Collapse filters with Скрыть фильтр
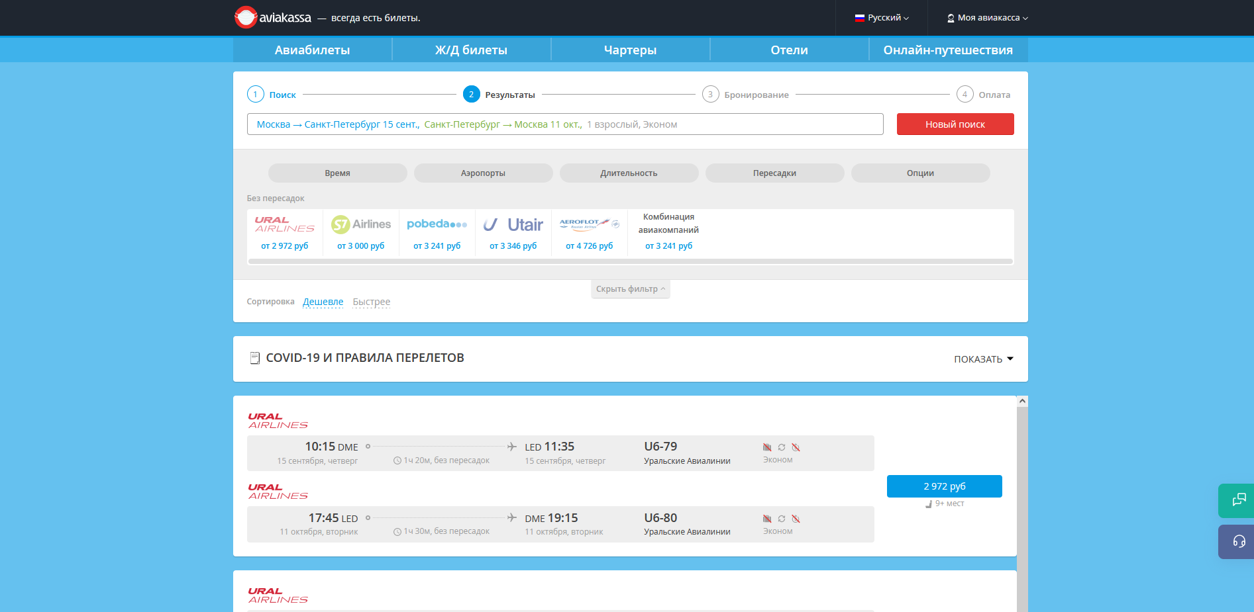1254x612 pixels. 630,289
